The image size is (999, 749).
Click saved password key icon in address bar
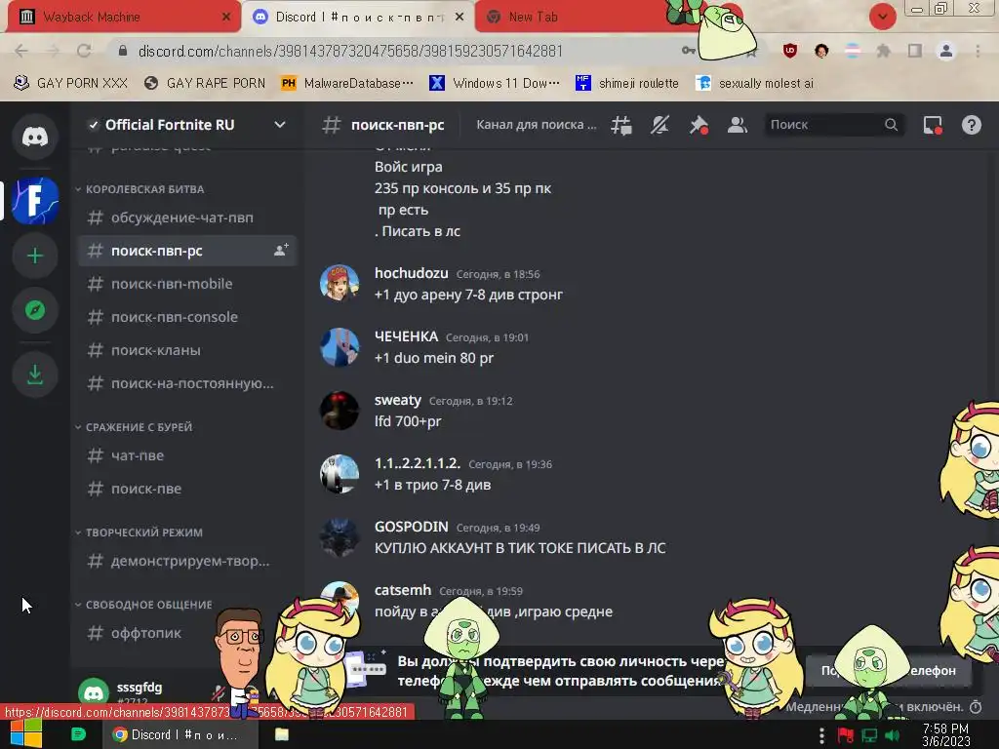click(x=688, y=51)
